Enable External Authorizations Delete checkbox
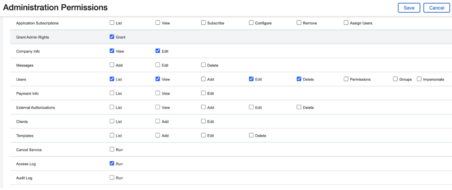The height and width of the screenshot is (190, 452). coord(299,107)
